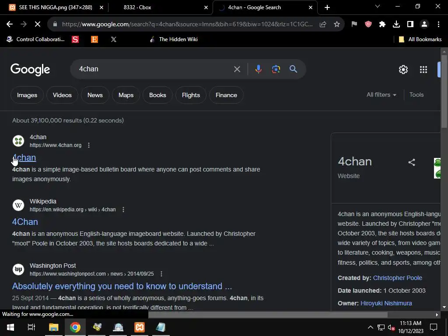Click the horizontal page scrollbar
This screenshot has width=448, height=336.
[268, 315]
